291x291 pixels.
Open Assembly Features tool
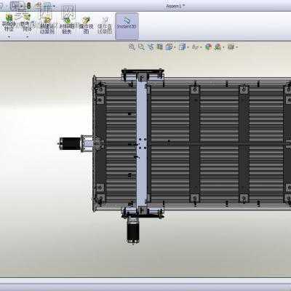pos(9,23)
